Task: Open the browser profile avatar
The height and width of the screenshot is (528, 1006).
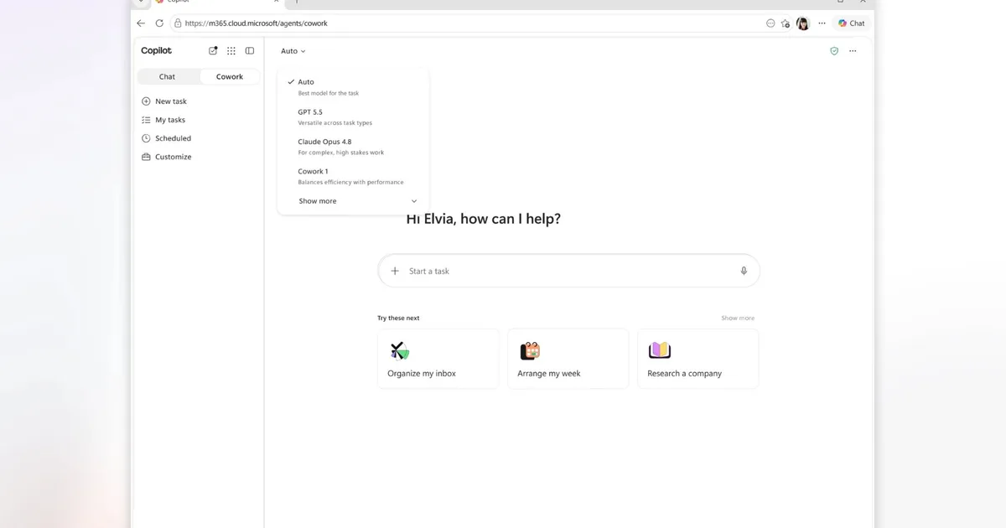Action: [x=802, y=23]
